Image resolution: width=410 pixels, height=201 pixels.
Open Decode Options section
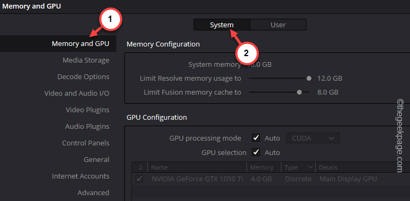(83, 77)
